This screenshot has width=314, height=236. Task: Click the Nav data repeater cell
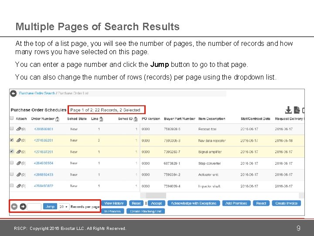[212, 140]
